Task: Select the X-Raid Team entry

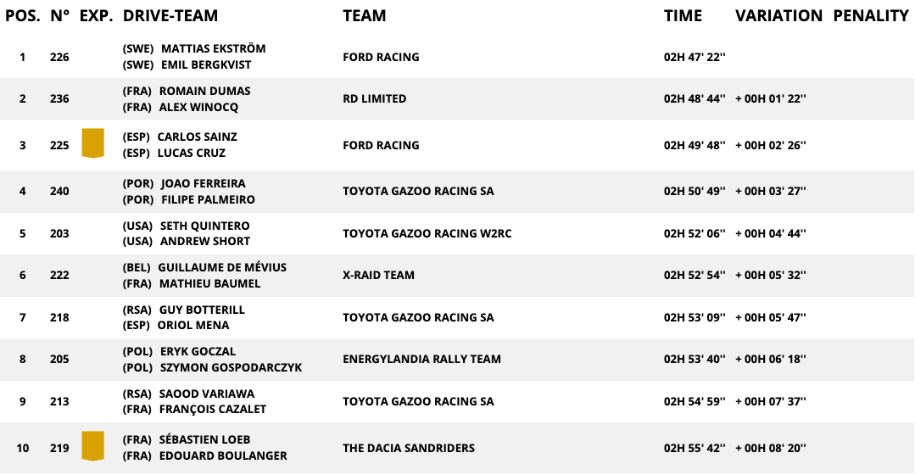Action: click(x=380, y=275)
